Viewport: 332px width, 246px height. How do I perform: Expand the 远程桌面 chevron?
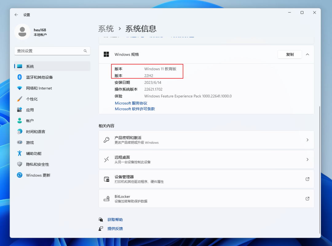point(307,159)
